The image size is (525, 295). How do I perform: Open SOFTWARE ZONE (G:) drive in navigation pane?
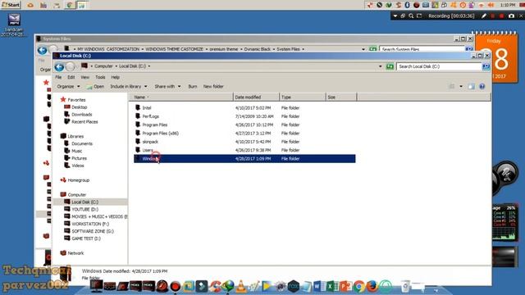[x=93, y=231]
